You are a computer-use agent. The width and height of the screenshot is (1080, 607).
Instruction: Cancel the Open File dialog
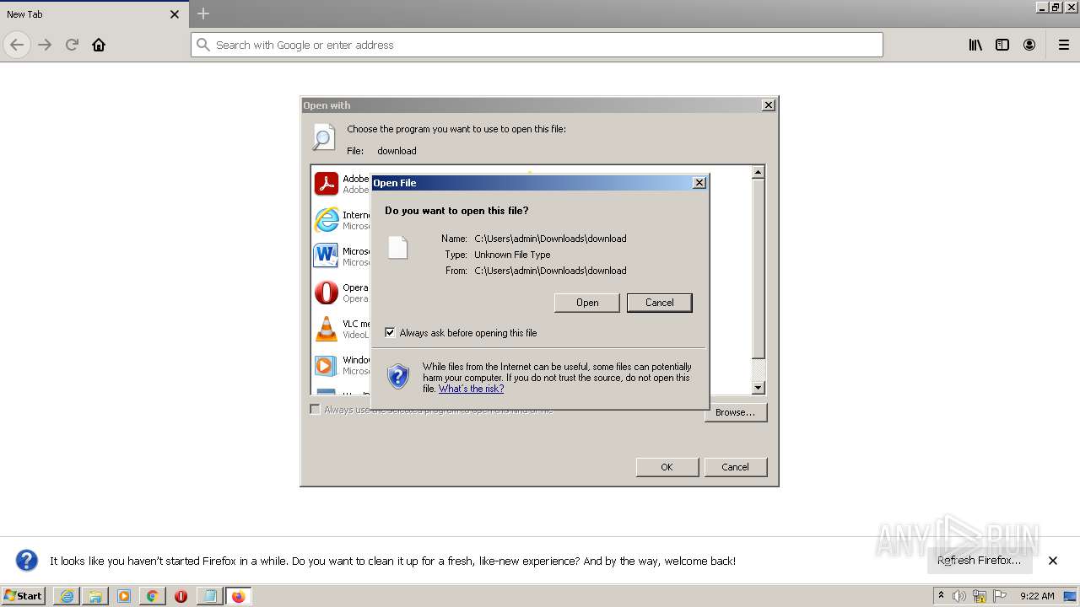[x=660, y=303]
